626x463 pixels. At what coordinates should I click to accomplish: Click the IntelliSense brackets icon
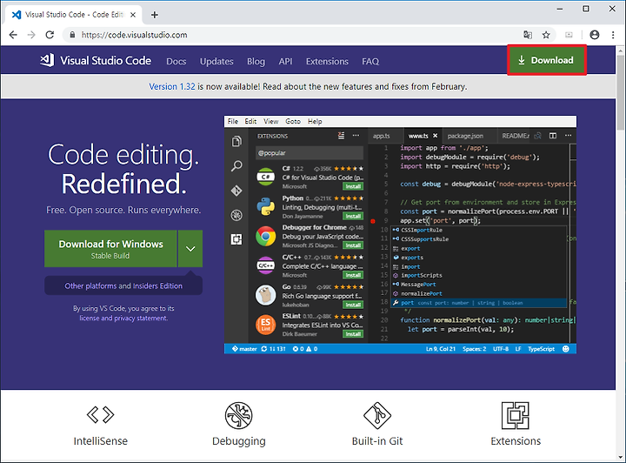point(100,414)
